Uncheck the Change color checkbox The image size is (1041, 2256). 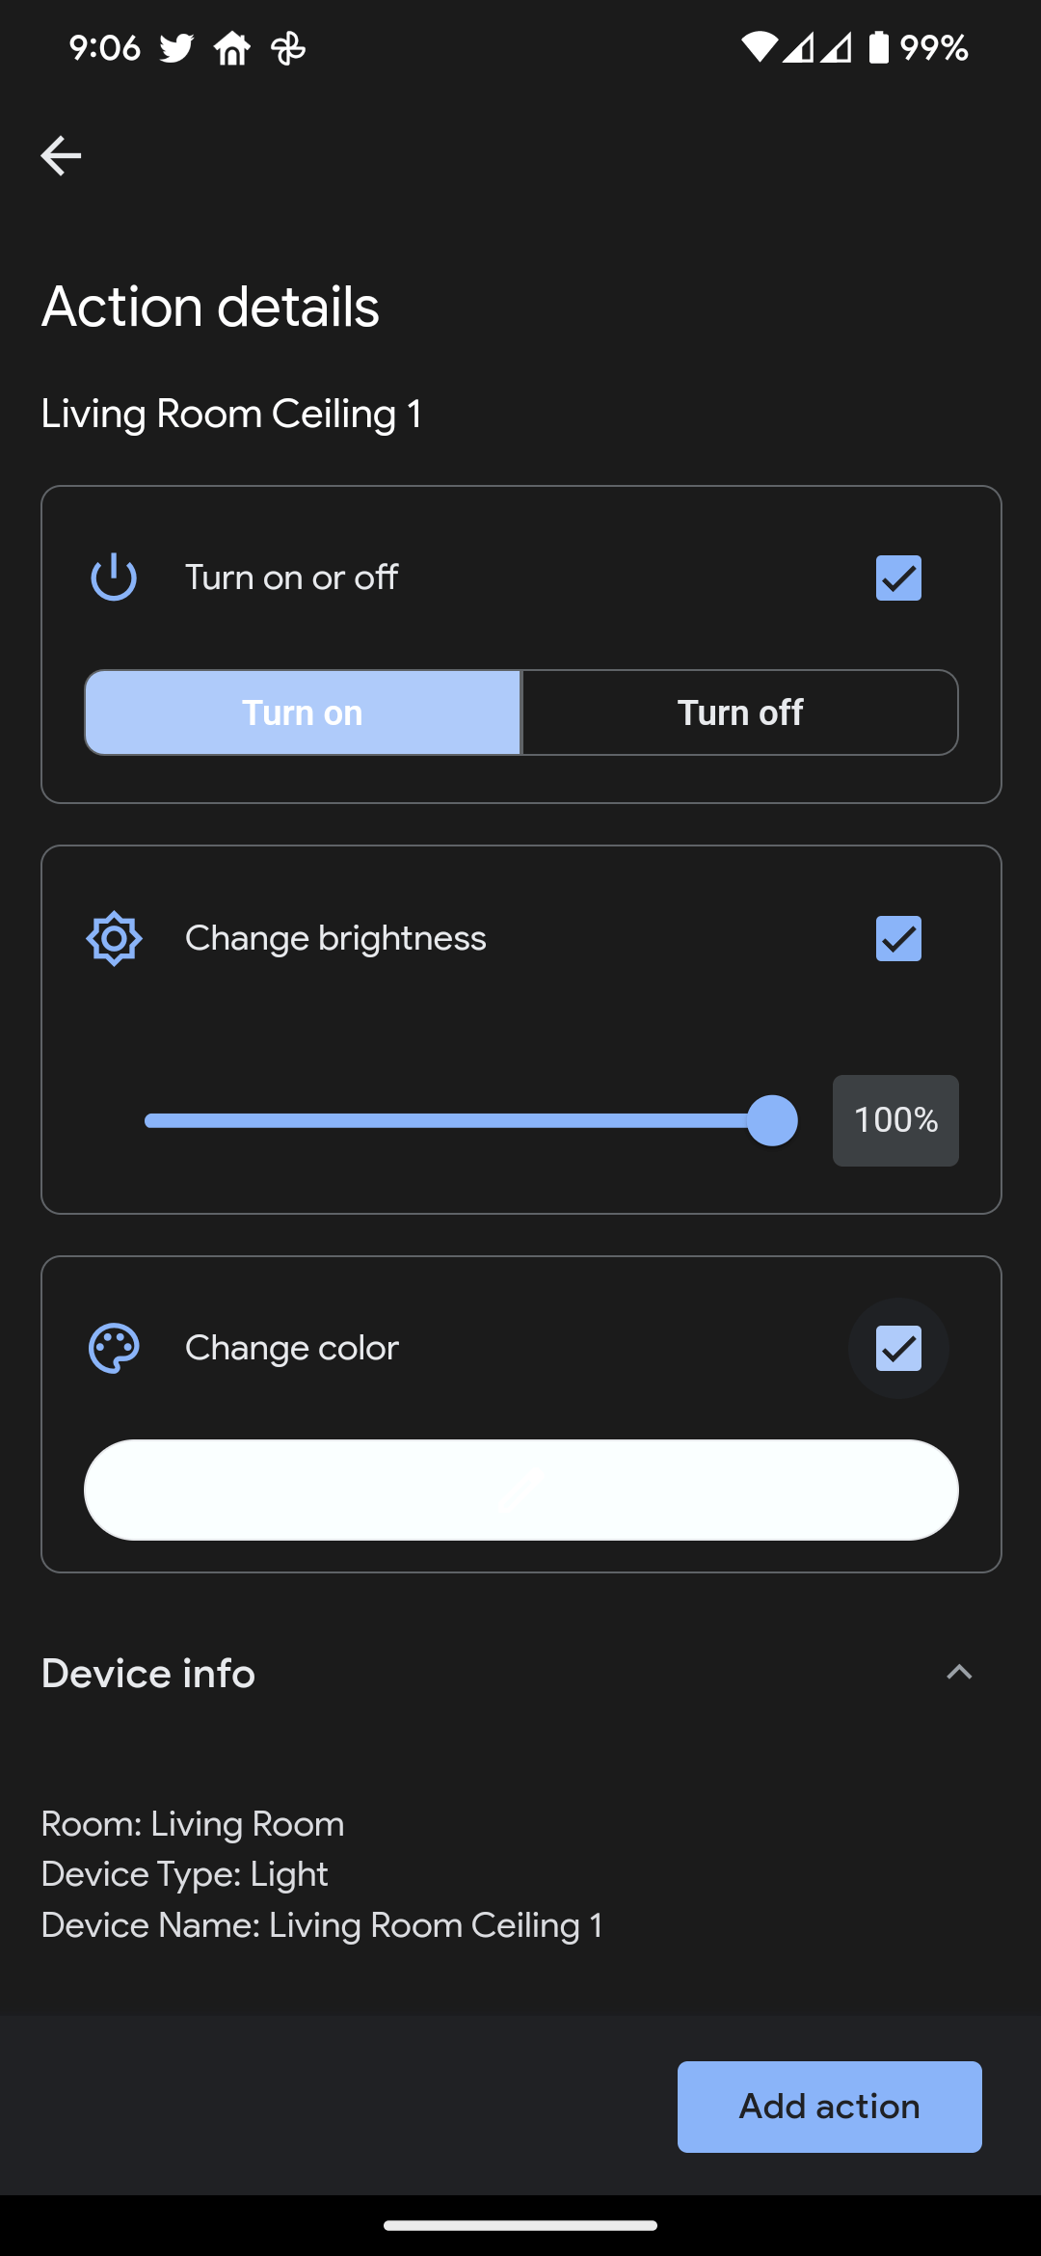click(x=897, y=1347)
